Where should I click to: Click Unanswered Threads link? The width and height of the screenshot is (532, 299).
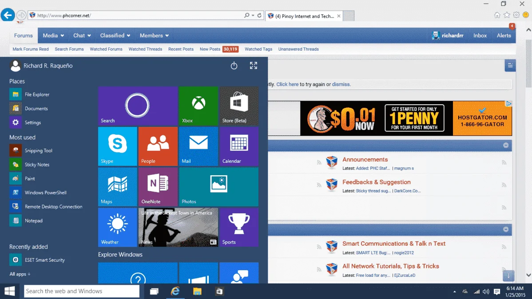click(298, 49)
